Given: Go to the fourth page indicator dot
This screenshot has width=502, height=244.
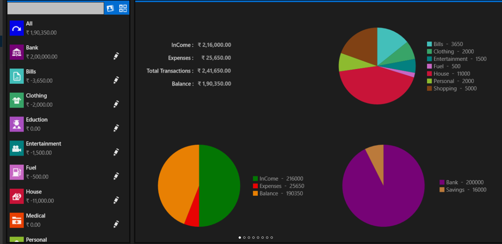Looking at the screenshot, I should click(253, 238).
